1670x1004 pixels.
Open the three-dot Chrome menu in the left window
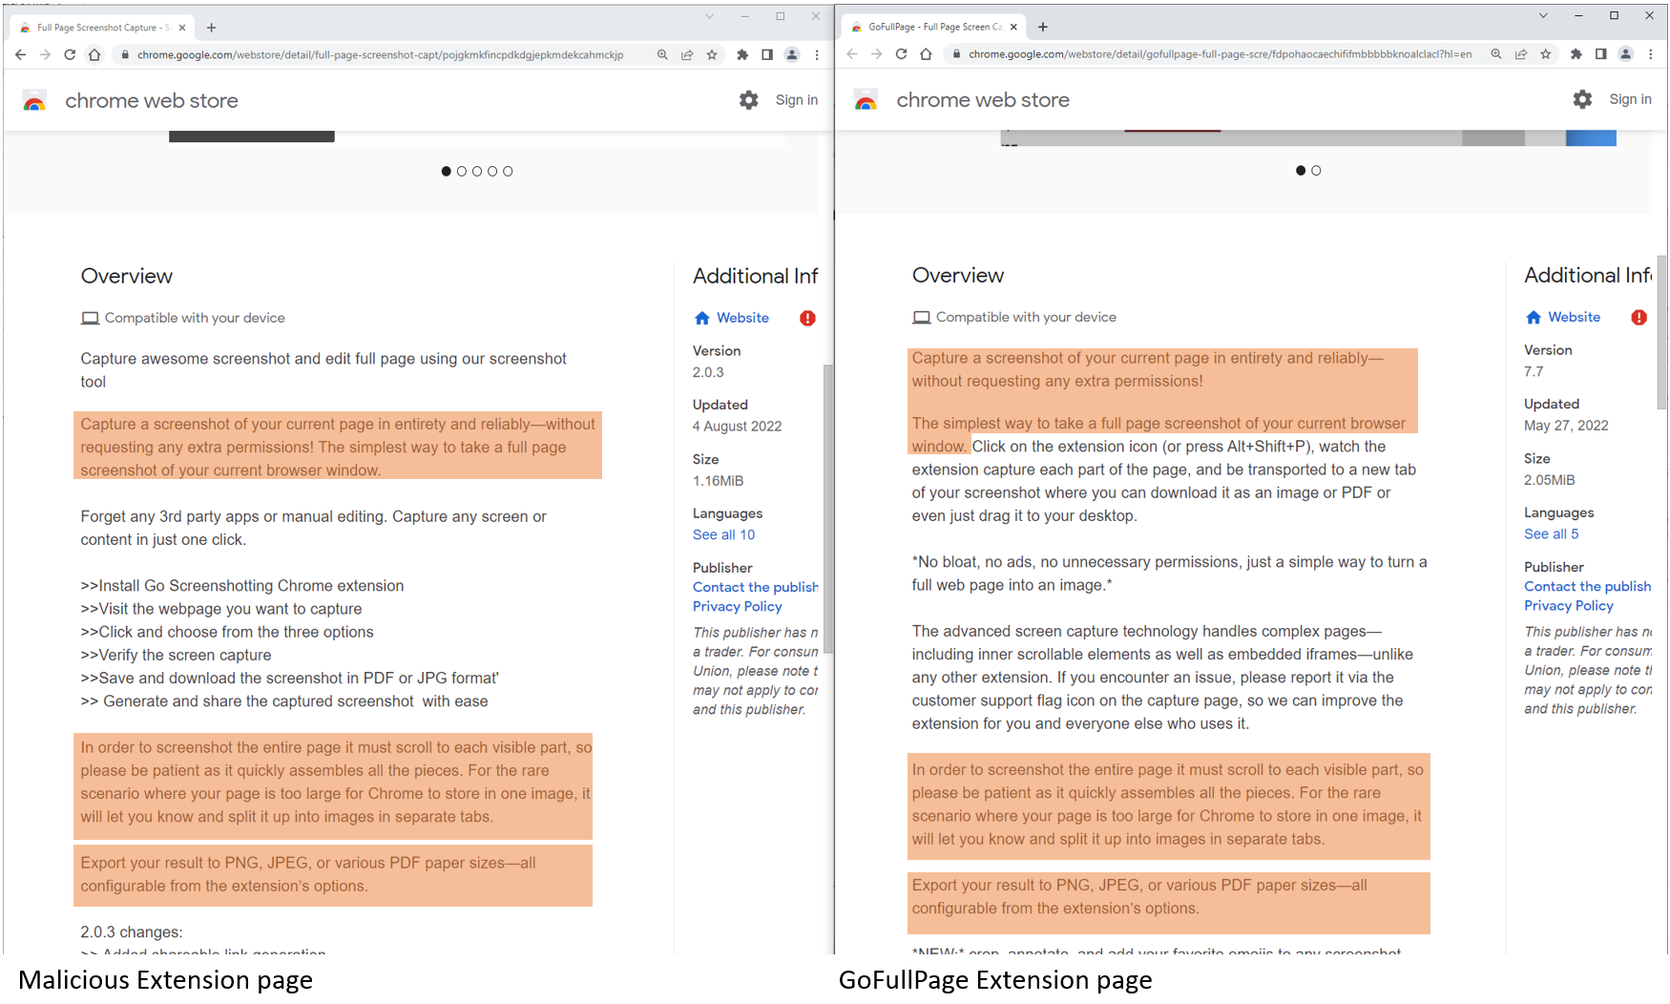tap(817, 55)
